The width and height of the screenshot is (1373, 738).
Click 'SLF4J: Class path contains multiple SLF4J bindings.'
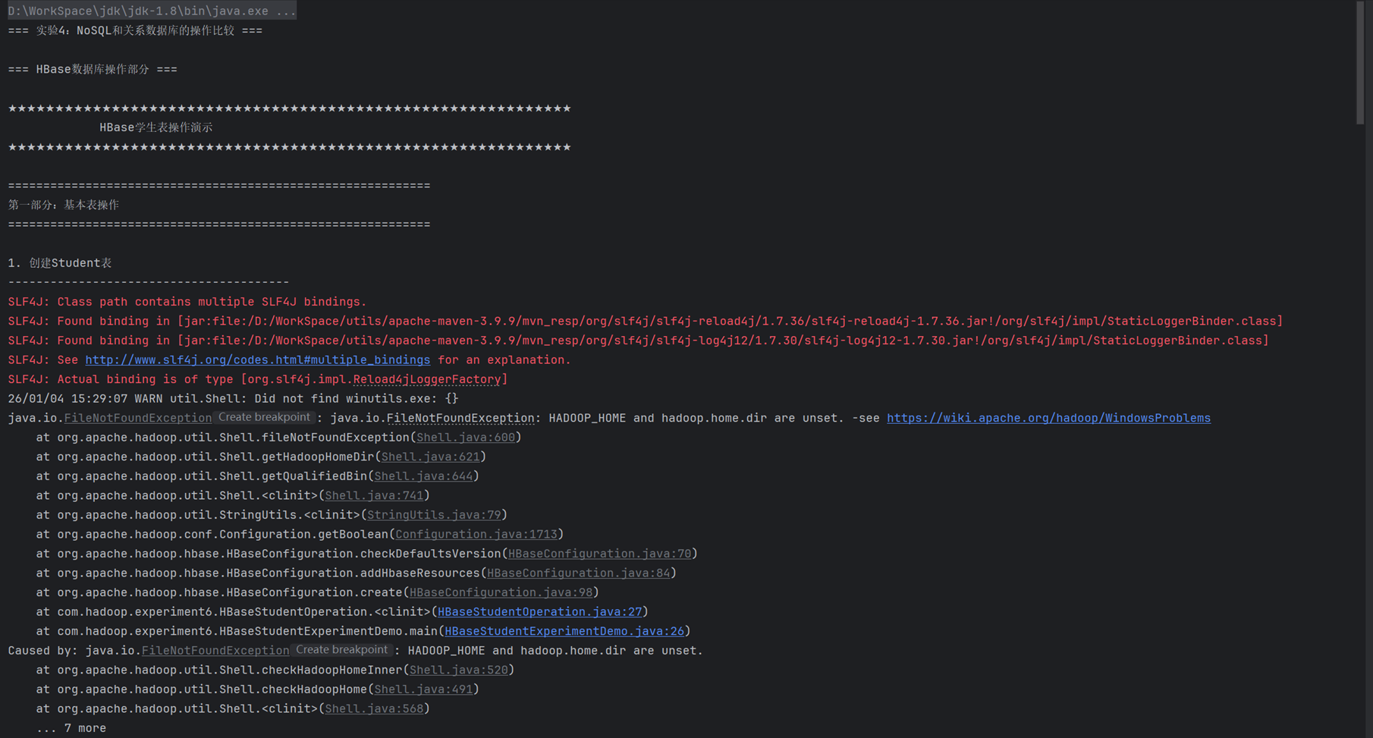coord(187,302)
